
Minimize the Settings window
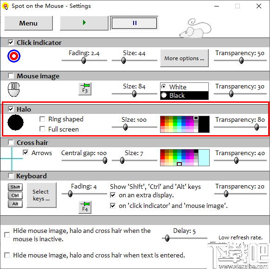click(x=217, y=6)
